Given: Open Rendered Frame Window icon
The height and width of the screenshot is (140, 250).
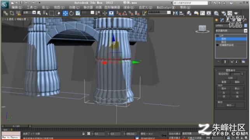Looking at the screenshot, I should pos(230,13).
